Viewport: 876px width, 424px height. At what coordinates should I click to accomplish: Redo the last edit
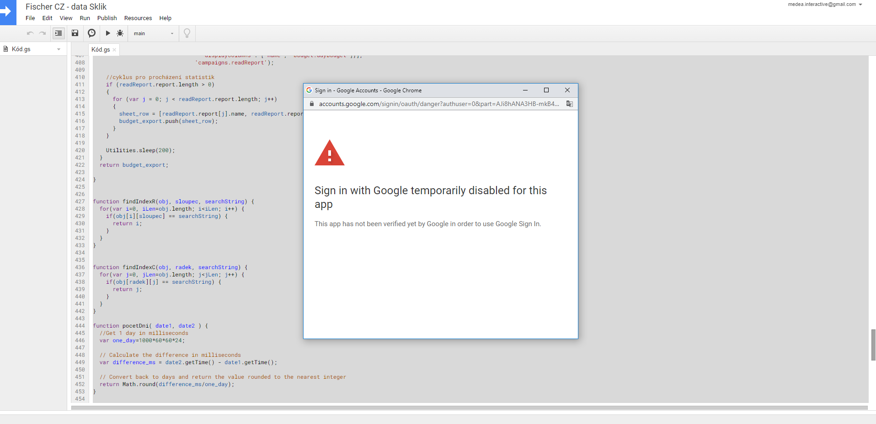point(43,33)
